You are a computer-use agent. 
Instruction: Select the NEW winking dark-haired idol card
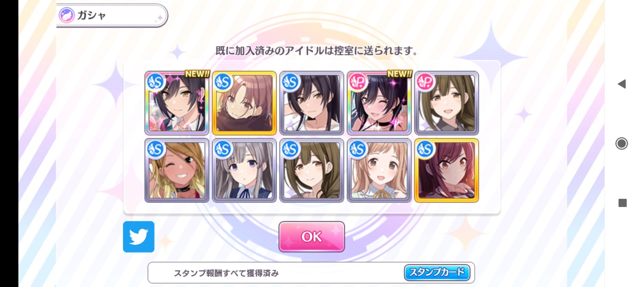[379, 103]
